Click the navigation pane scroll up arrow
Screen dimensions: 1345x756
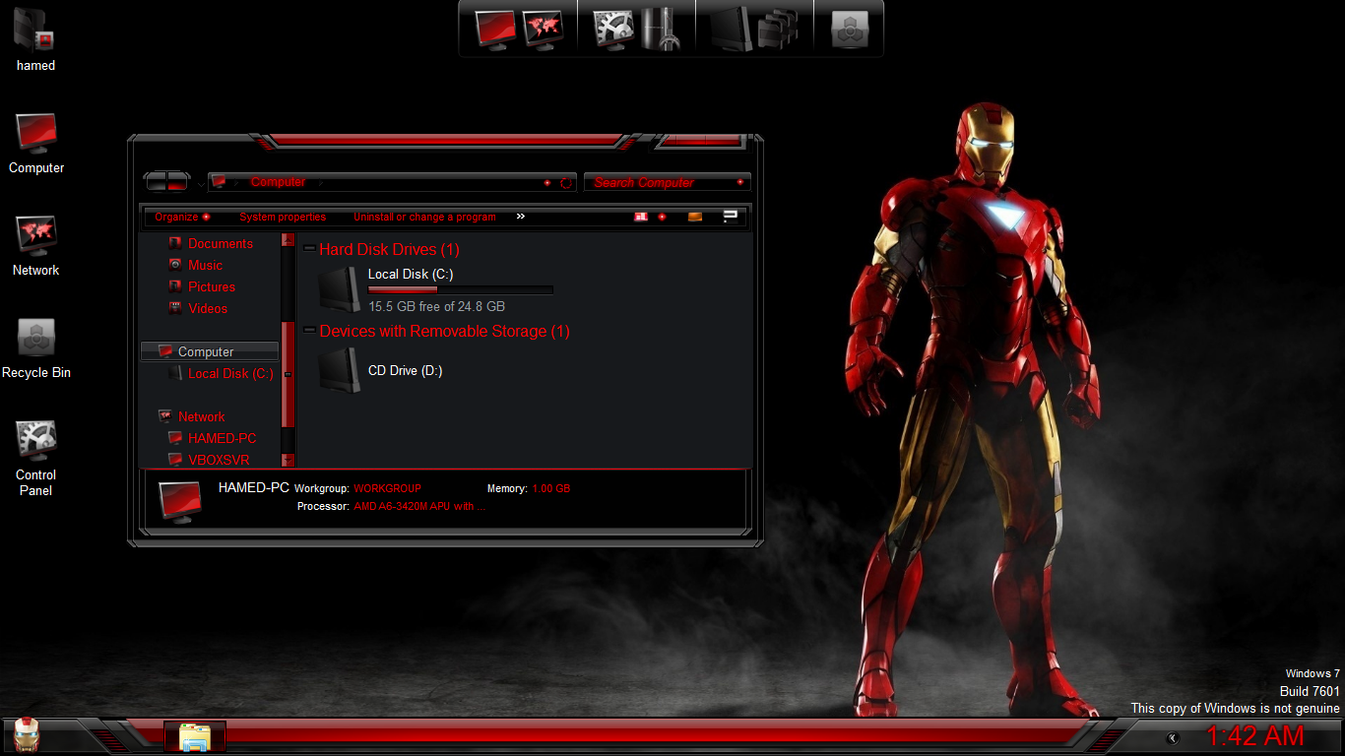[x=288, y=239]
